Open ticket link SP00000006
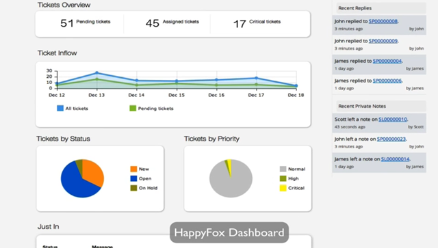This screenshot has width=438, height=248. (x=387, y=81)
